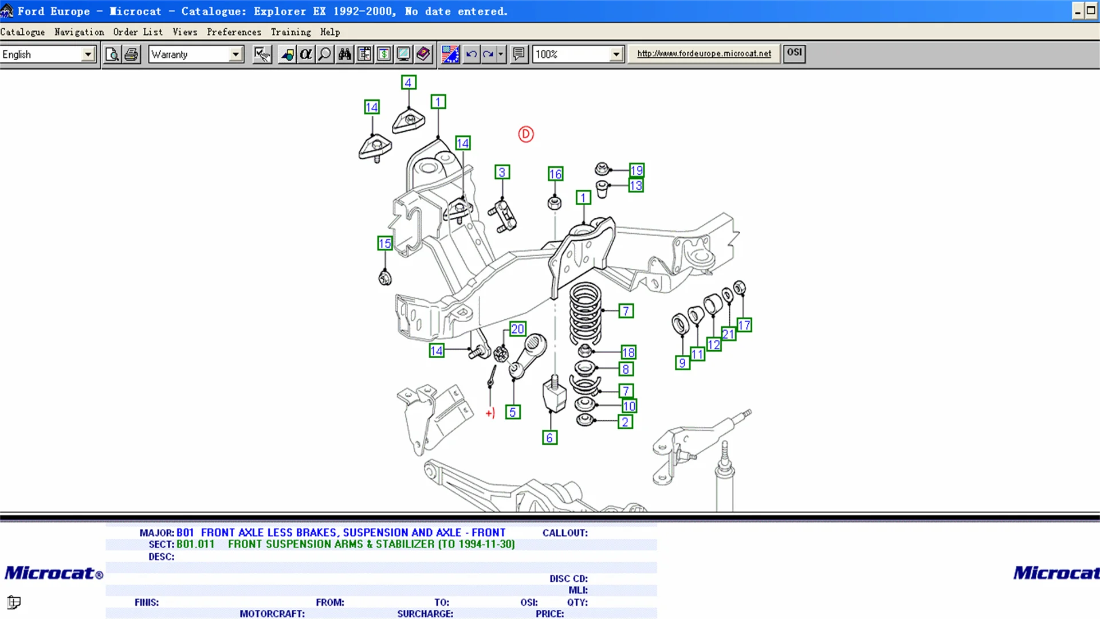Select callout 11 in the diagram

tap(697, 354)
